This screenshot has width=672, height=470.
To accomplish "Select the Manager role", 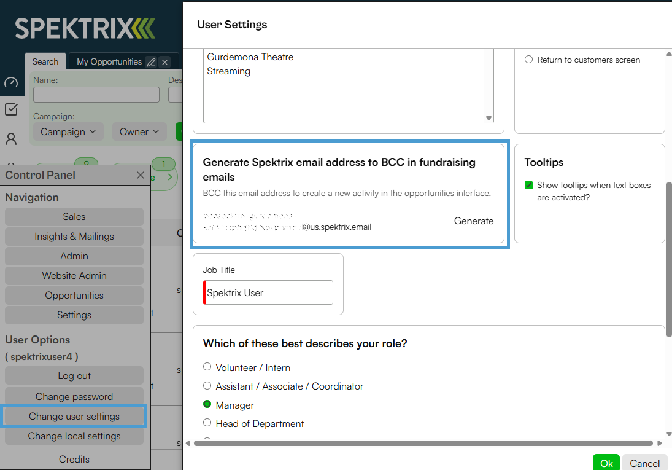I will 207,404.
